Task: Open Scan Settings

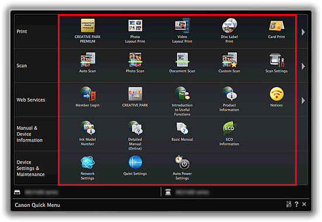Action: (276, 63)
